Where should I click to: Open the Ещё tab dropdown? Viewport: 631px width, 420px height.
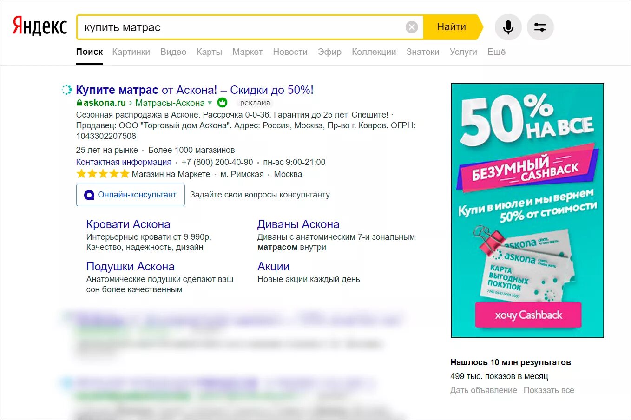(496, 52)
